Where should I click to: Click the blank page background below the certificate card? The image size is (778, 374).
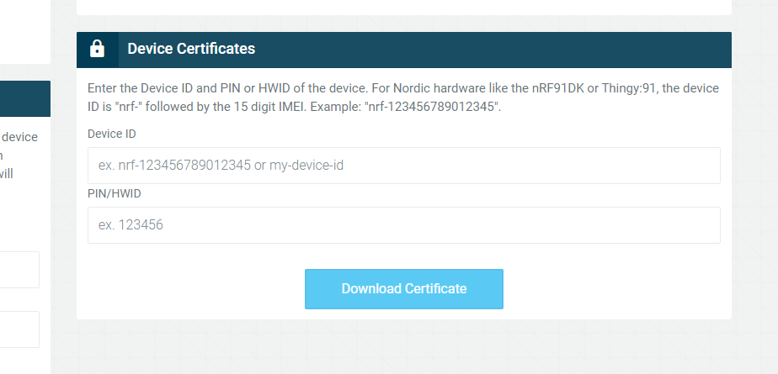403,349
